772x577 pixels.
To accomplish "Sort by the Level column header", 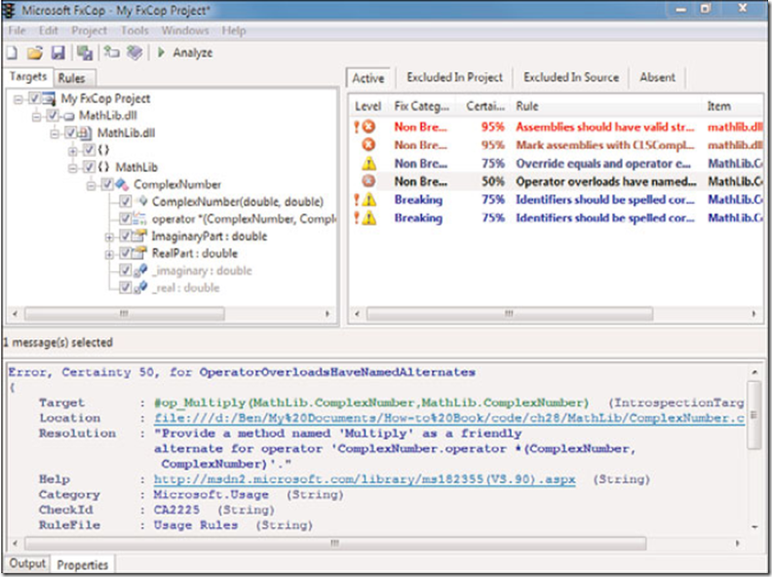I will point(367,106).
